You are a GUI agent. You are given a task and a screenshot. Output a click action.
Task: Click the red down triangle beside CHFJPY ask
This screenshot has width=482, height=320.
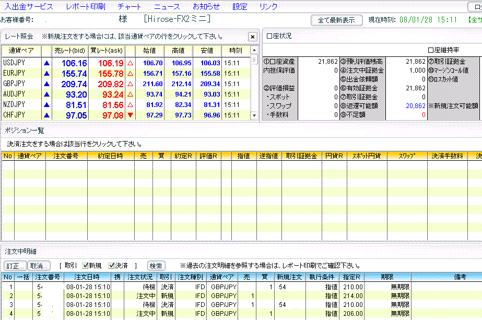pyautogui.click(x=131, y=115)
